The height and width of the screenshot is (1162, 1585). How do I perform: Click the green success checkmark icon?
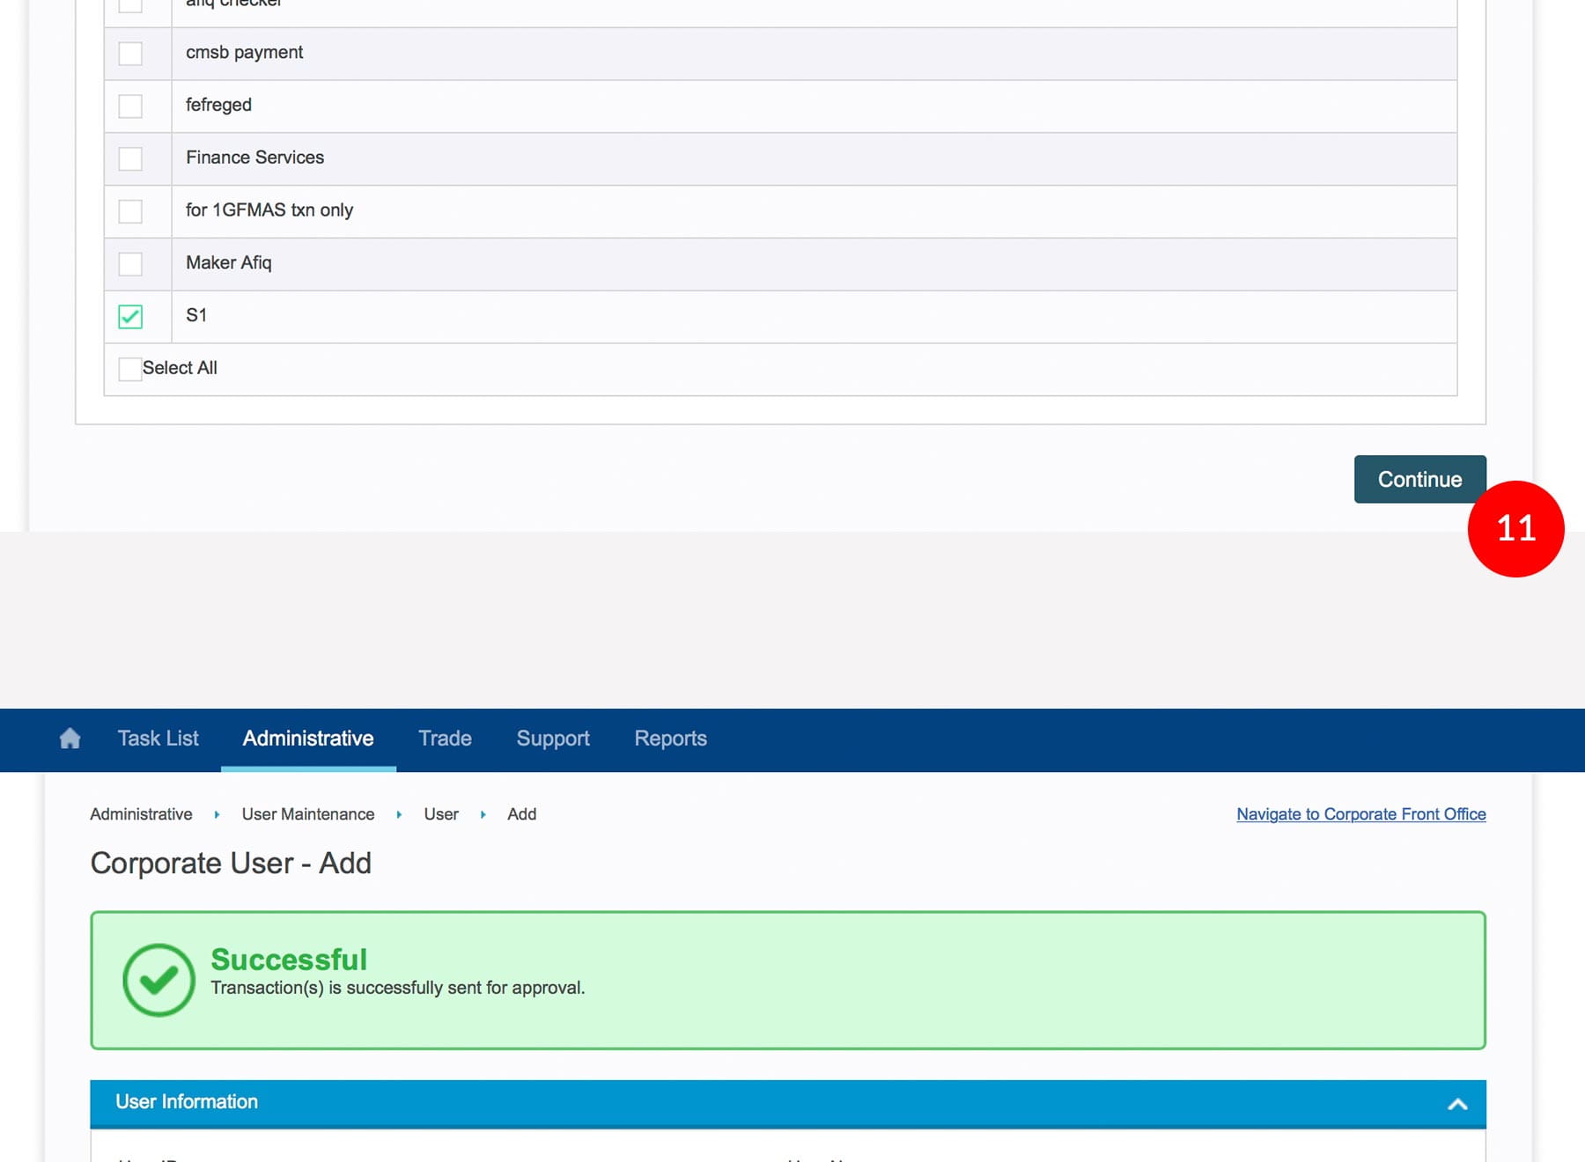(158, 980)
